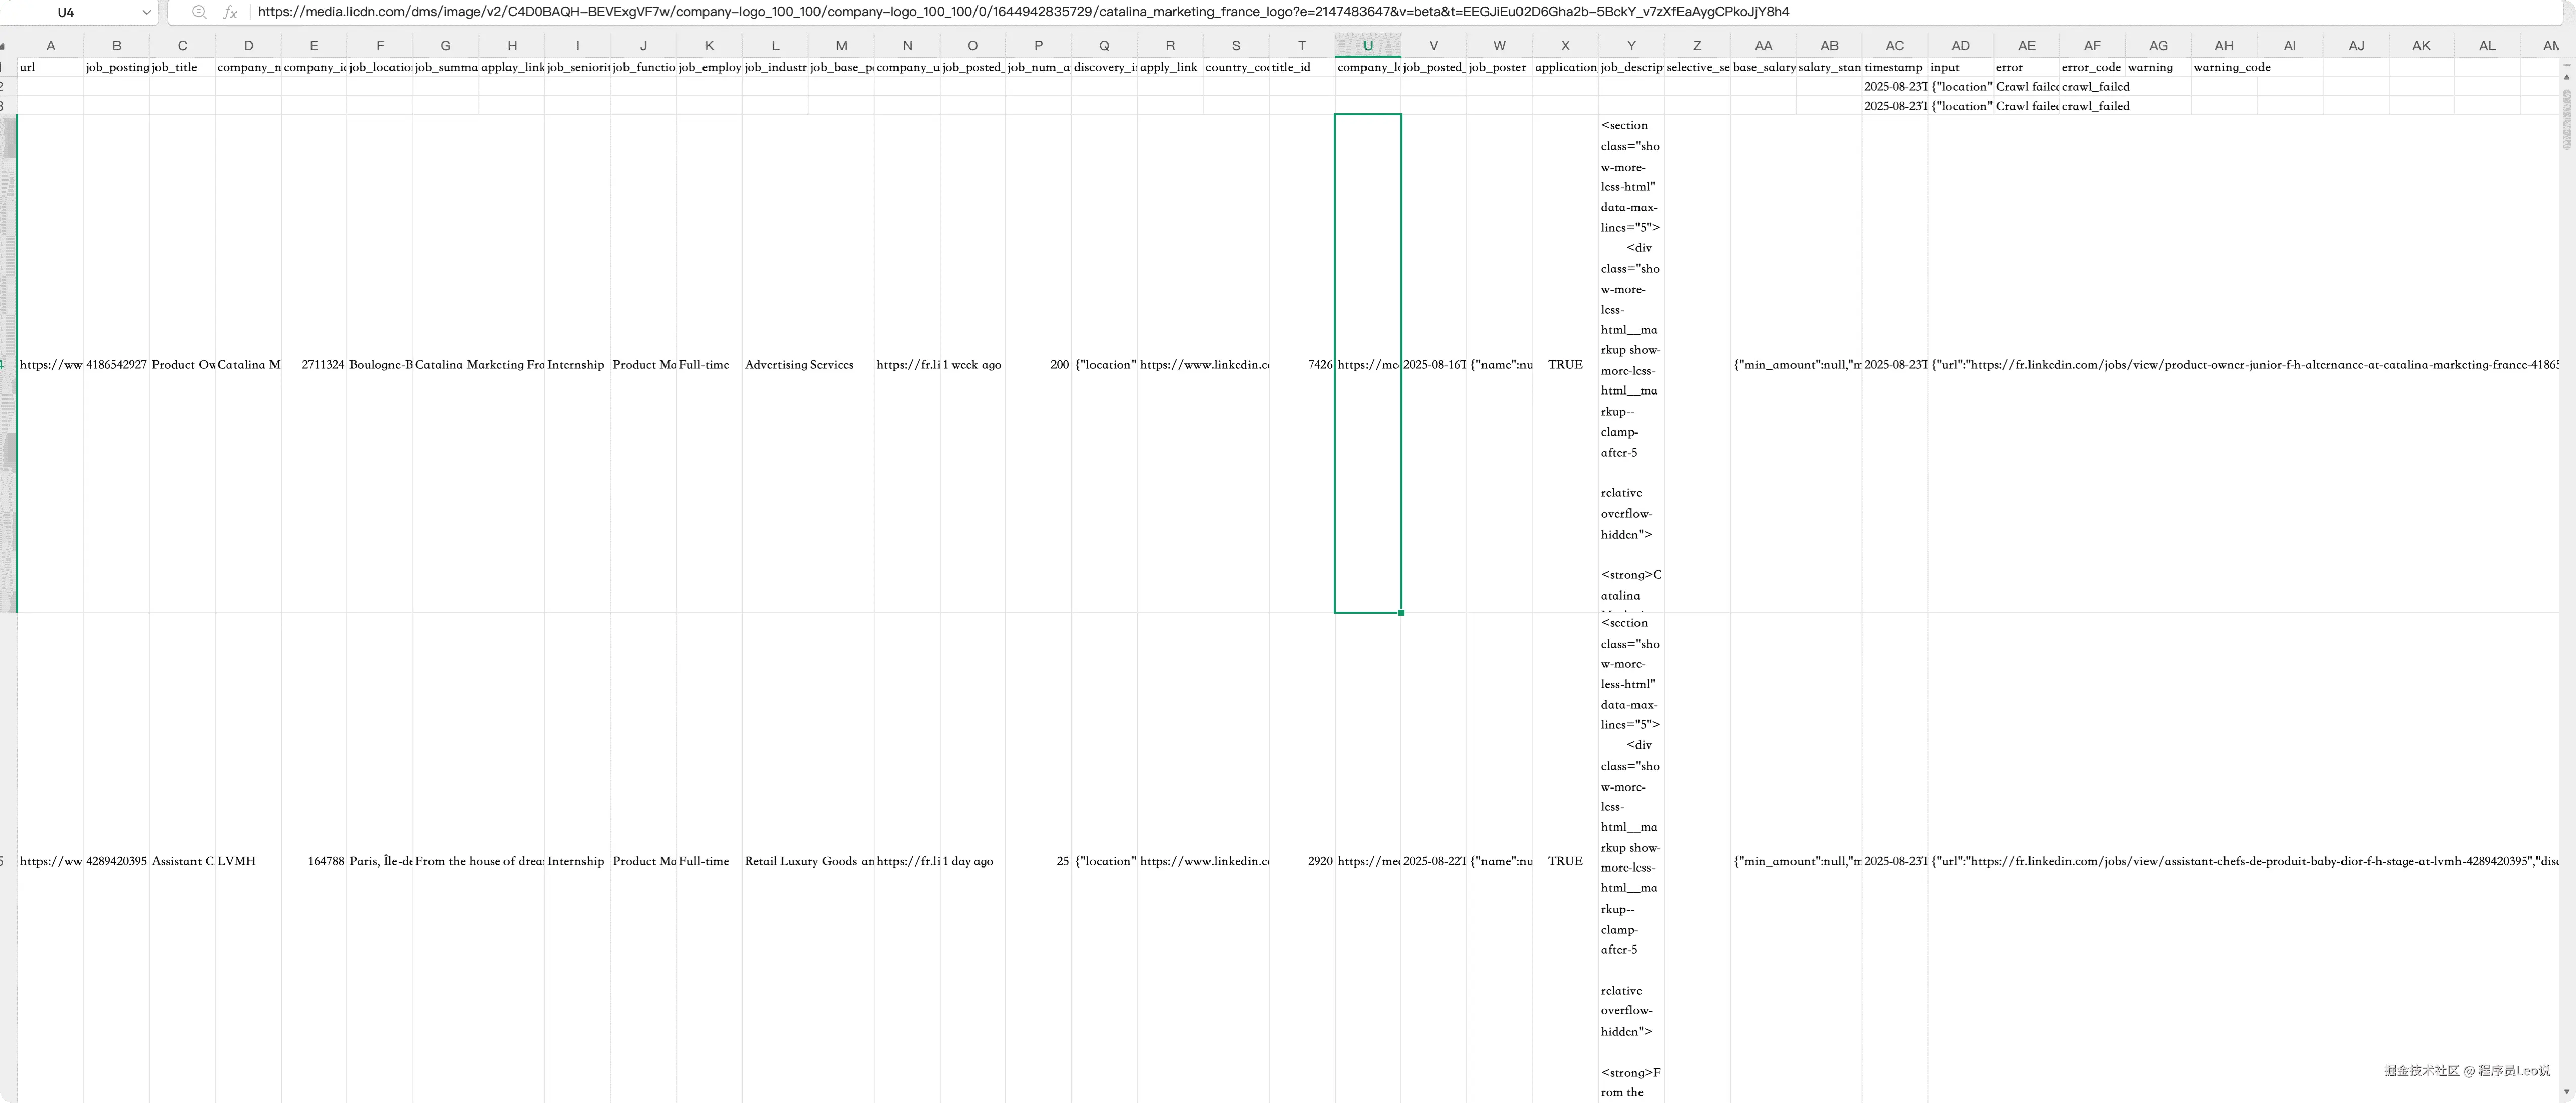Image resolution: width=2576 pixels, height=1103 pixels.
Task: Click the vertical scrollbar thumb
Action: click(2567, 118)
